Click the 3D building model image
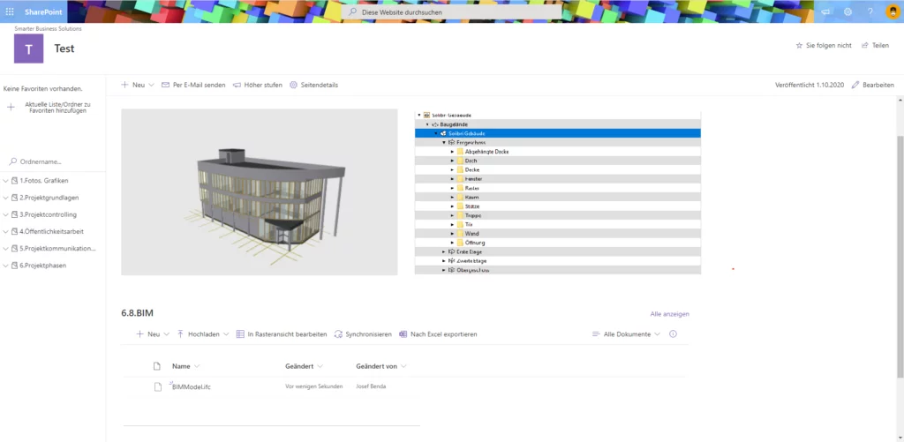904x442 pixels. tap(260, 192)
